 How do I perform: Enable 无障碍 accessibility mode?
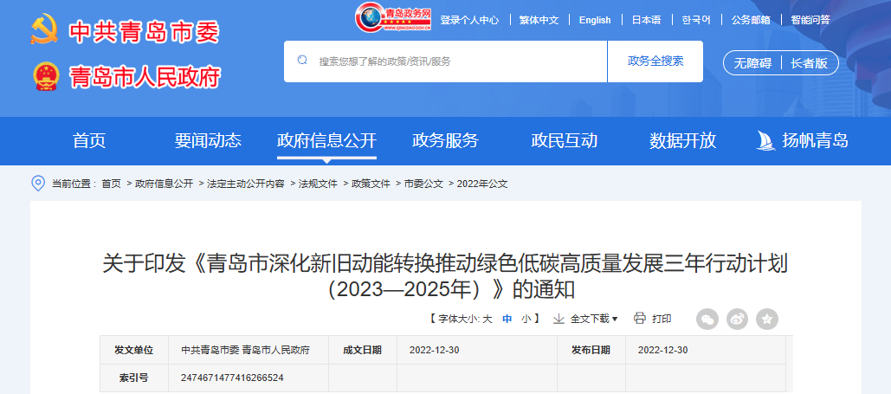pos(752,62)
